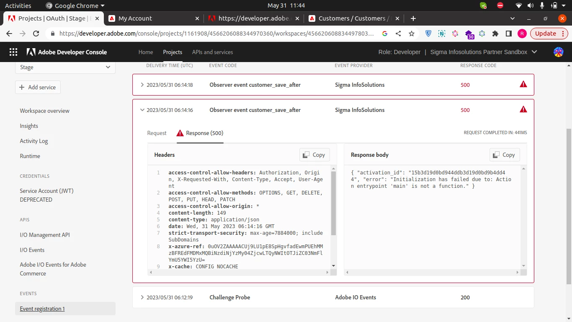Copy the Response body
Image resolution: width=572 pixels, height=322 pixels.
point(505,155)
